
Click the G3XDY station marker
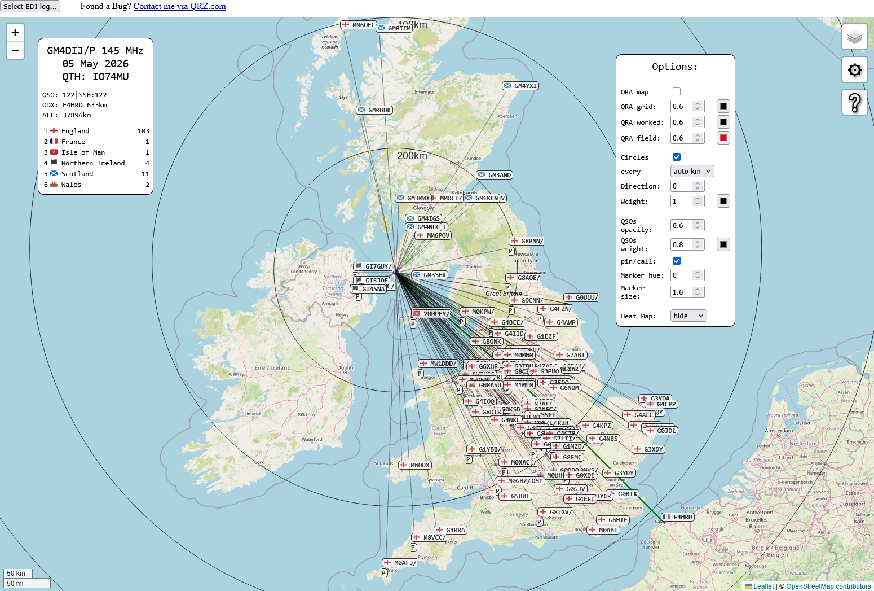click(x=649, y=449)
